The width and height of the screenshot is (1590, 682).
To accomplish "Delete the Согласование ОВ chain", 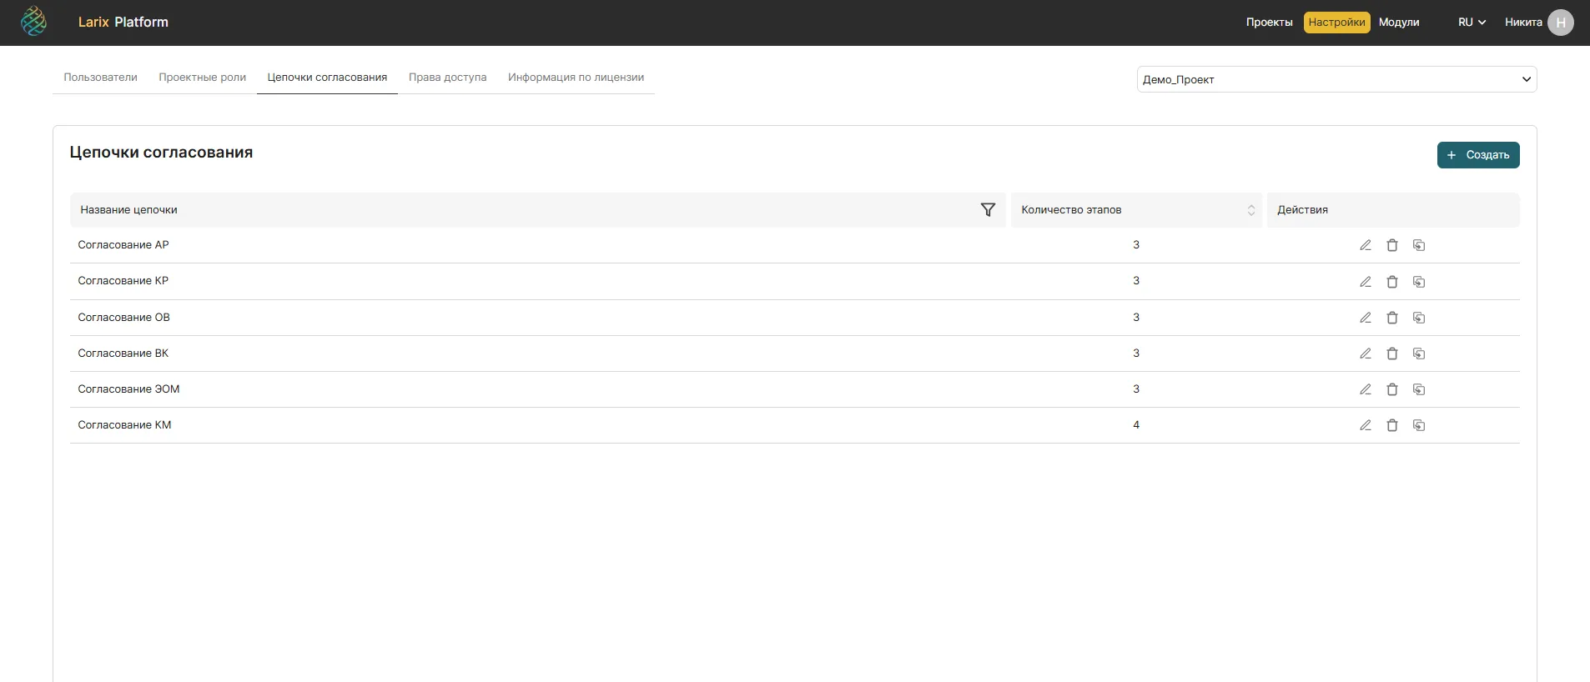I will click(x=1392, y=318).
